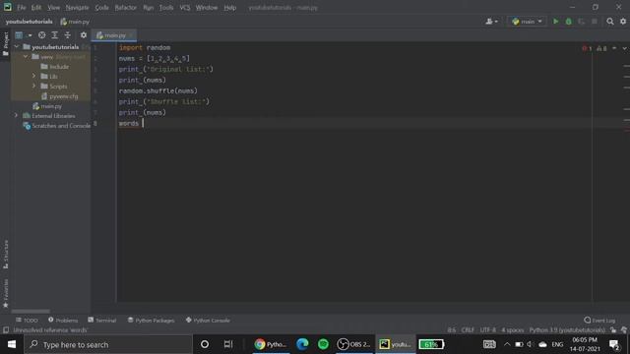The height and width of the screenshot is (354, 630).
Task: Collapse youtubetutorials root folder
Action: pos(17,47)
